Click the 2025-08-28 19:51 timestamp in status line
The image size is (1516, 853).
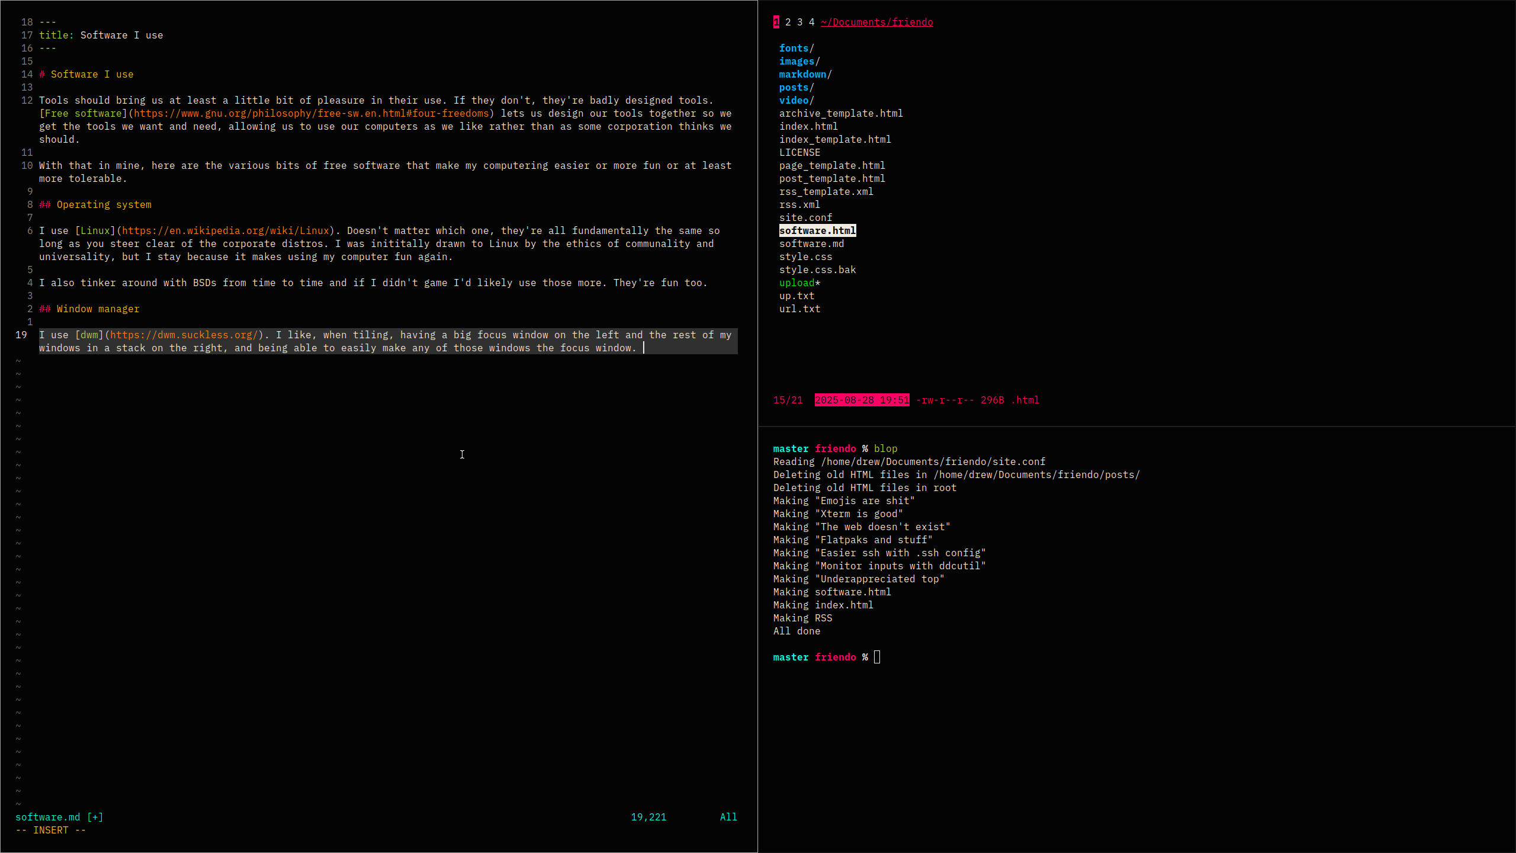(862, 400)
